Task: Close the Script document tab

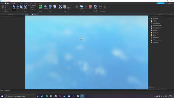Action: [37, 14]
